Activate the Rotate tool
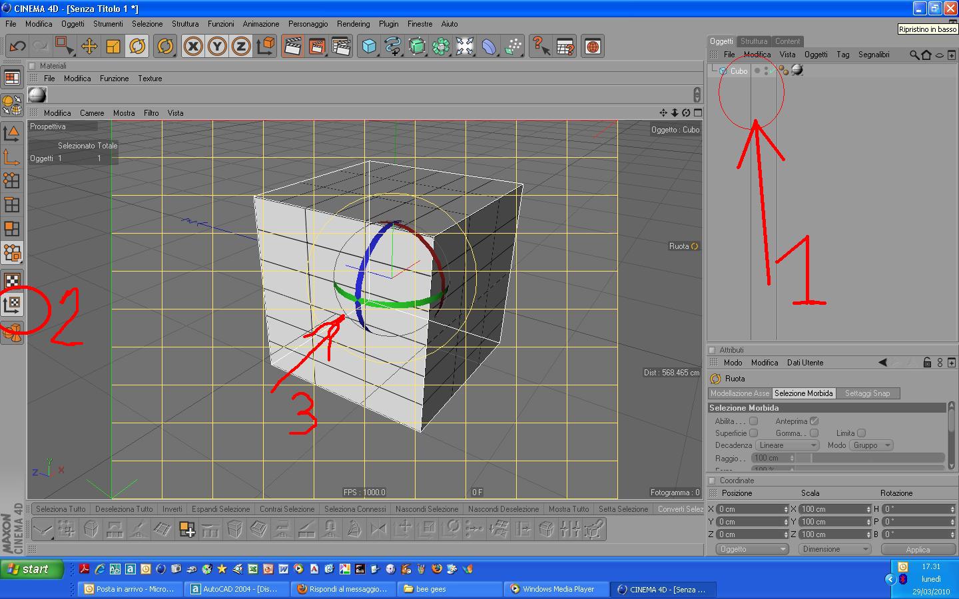This screenshot has height=599, width=959. tap(138, 47)
